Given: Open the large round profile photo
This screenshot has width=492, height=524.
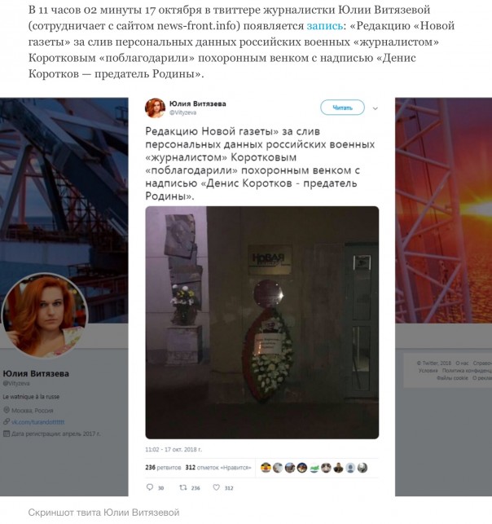Looking at the screenshot, I should coord(45,316).
